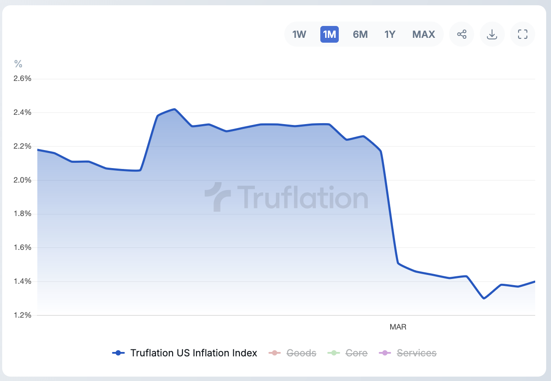This screenshot has height=381, width=551.
Task: Click the Truflation watermark text
Action: tap(302, 198)
